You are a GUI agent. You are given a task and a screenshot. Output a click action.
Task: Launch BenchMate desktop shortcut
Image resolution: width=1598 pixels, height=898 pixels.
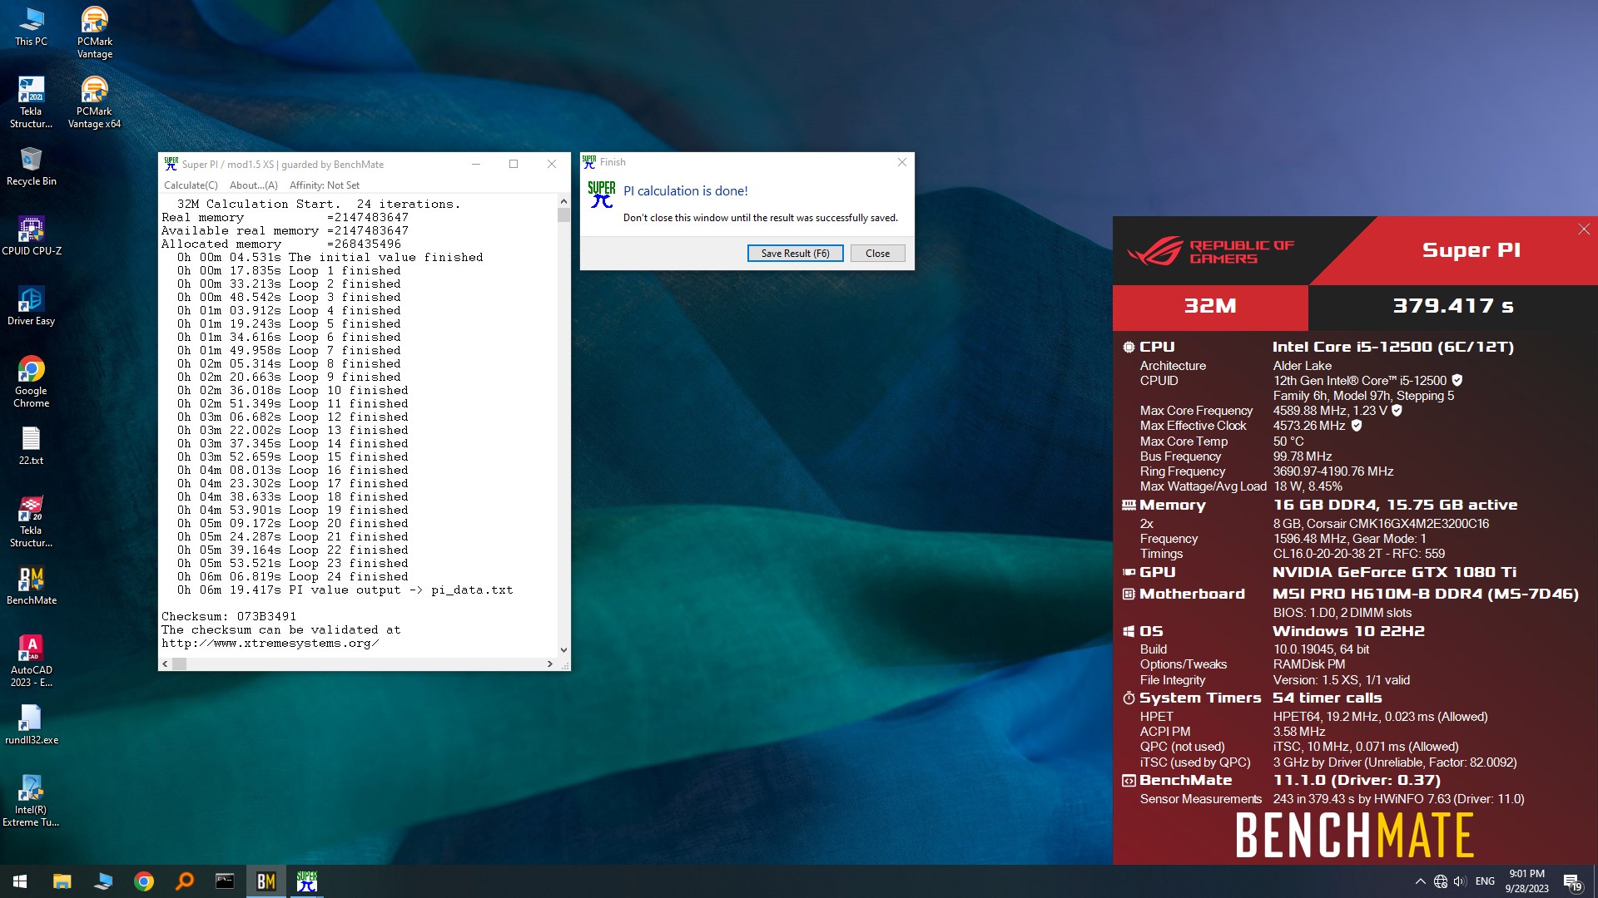31,585
